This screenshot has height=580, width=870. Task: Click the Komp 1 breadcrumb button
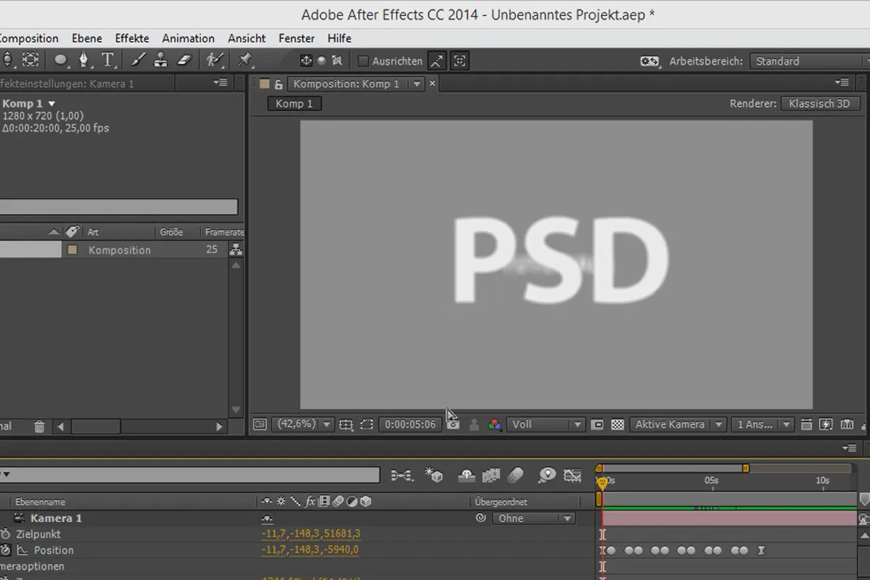pyautogui.click(x=294, y=104)
